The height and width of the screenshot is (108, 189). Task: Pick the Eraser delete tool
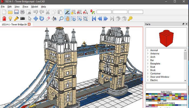(48, 18)
